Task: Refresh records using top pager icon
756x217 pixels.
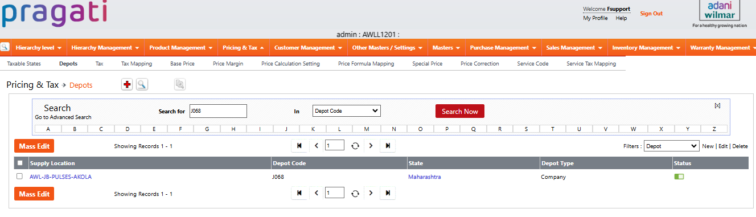Action: pyautogui.click(x=355, y=146)
